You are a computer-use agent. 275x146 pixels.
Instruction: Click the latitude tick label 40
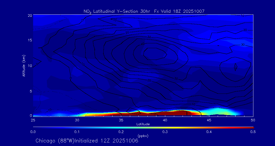point(165,120)
